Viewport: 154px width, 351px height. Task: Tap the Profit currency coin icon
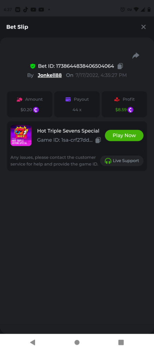click(x=131, y=110)
